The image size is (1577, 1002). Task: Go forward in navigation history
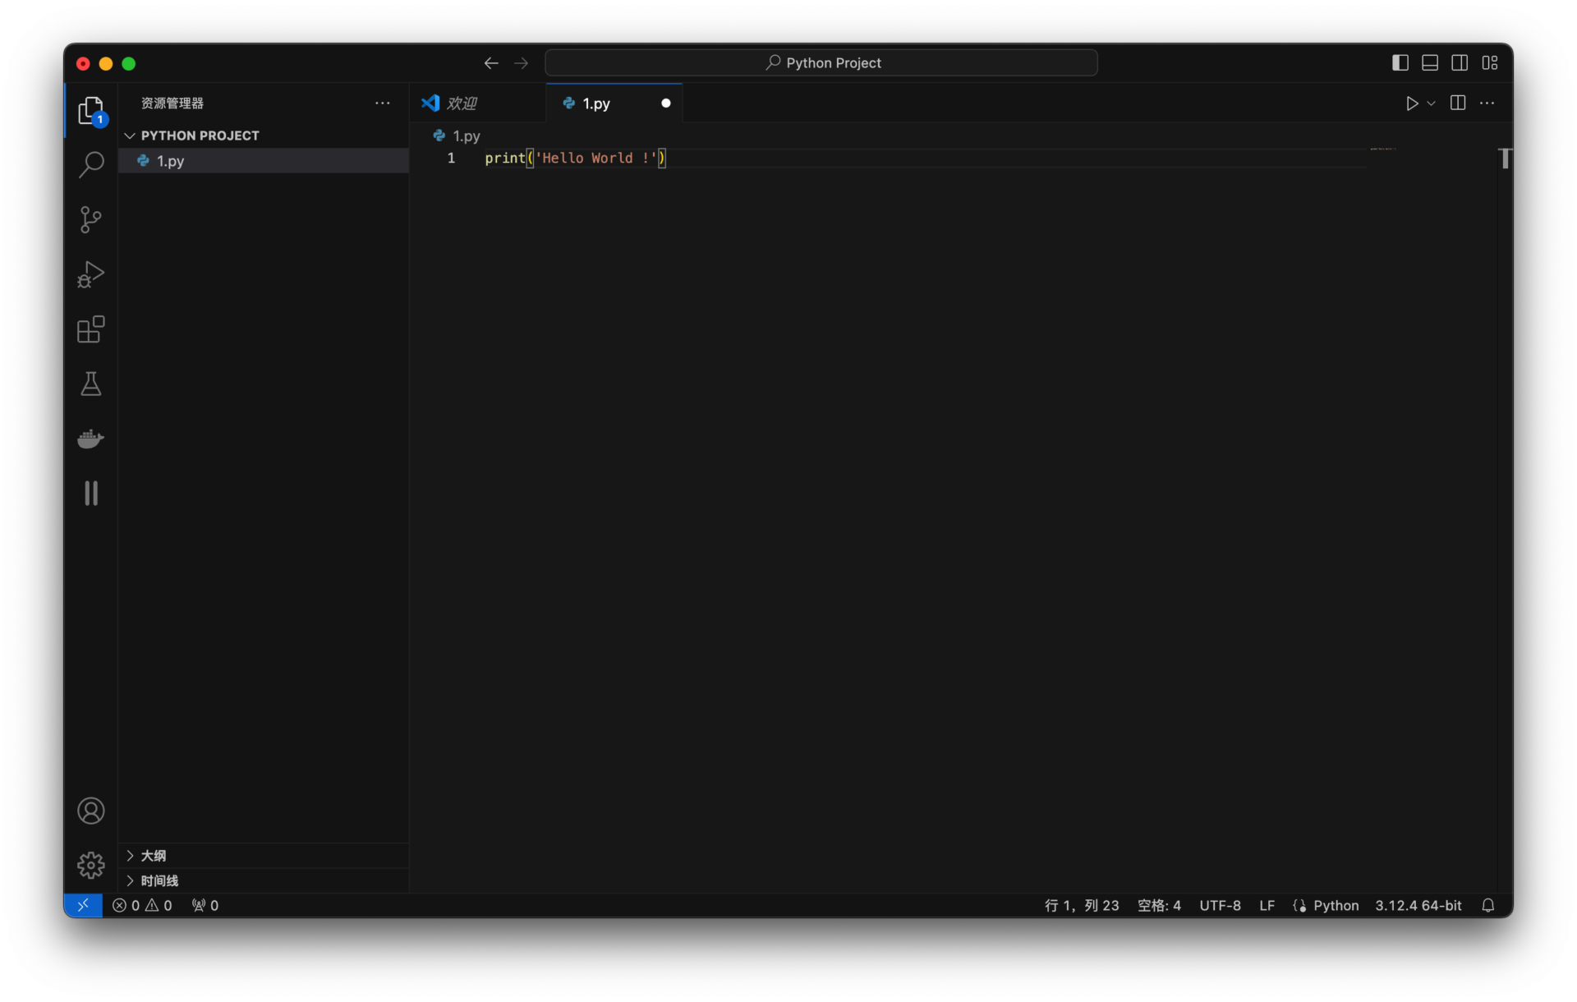(x=521, y=63)
